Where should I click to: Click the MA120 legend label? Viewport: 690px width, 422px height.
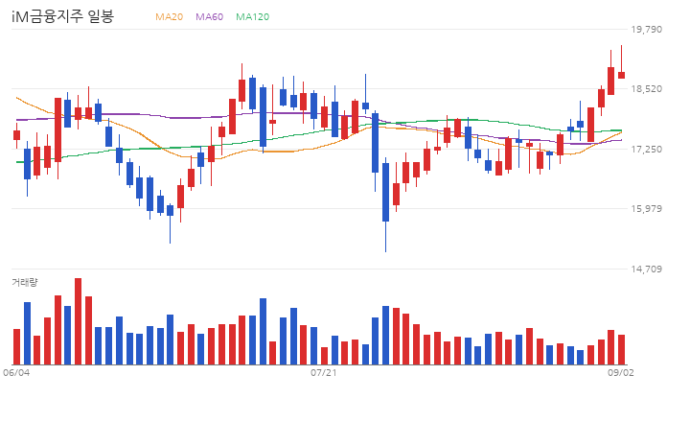click(253, 16)
